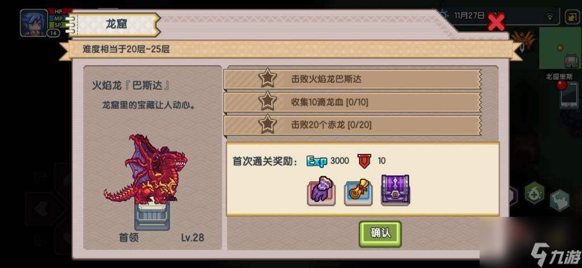Viewport: 582px width, 268px height.
Task: Click the expand icon at top right
Action: coord(571,16)
